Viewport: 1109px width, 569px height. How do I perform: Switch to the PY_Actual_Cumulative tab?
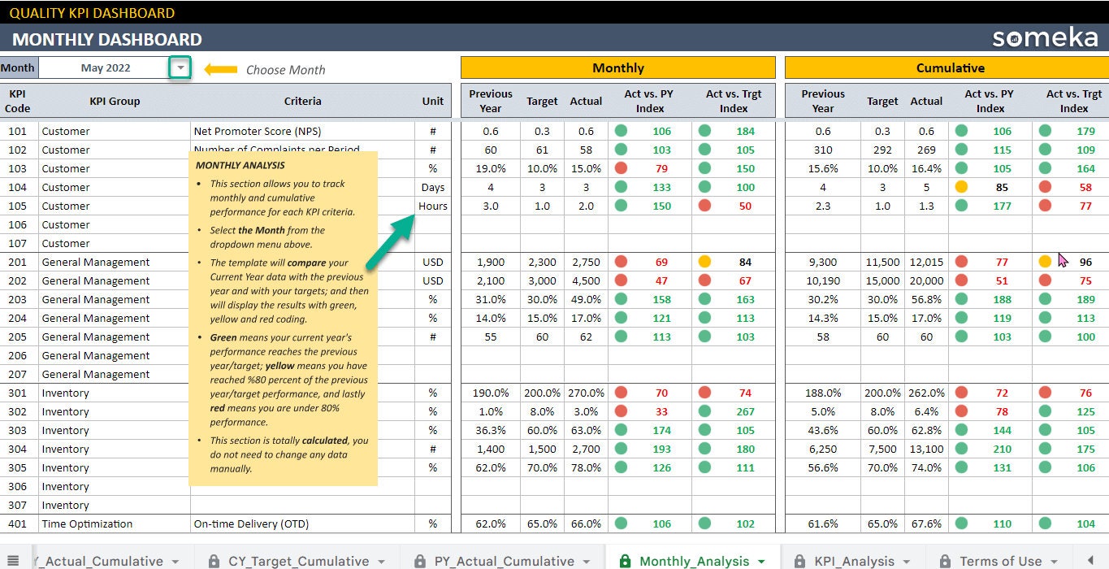pos(502,561)
